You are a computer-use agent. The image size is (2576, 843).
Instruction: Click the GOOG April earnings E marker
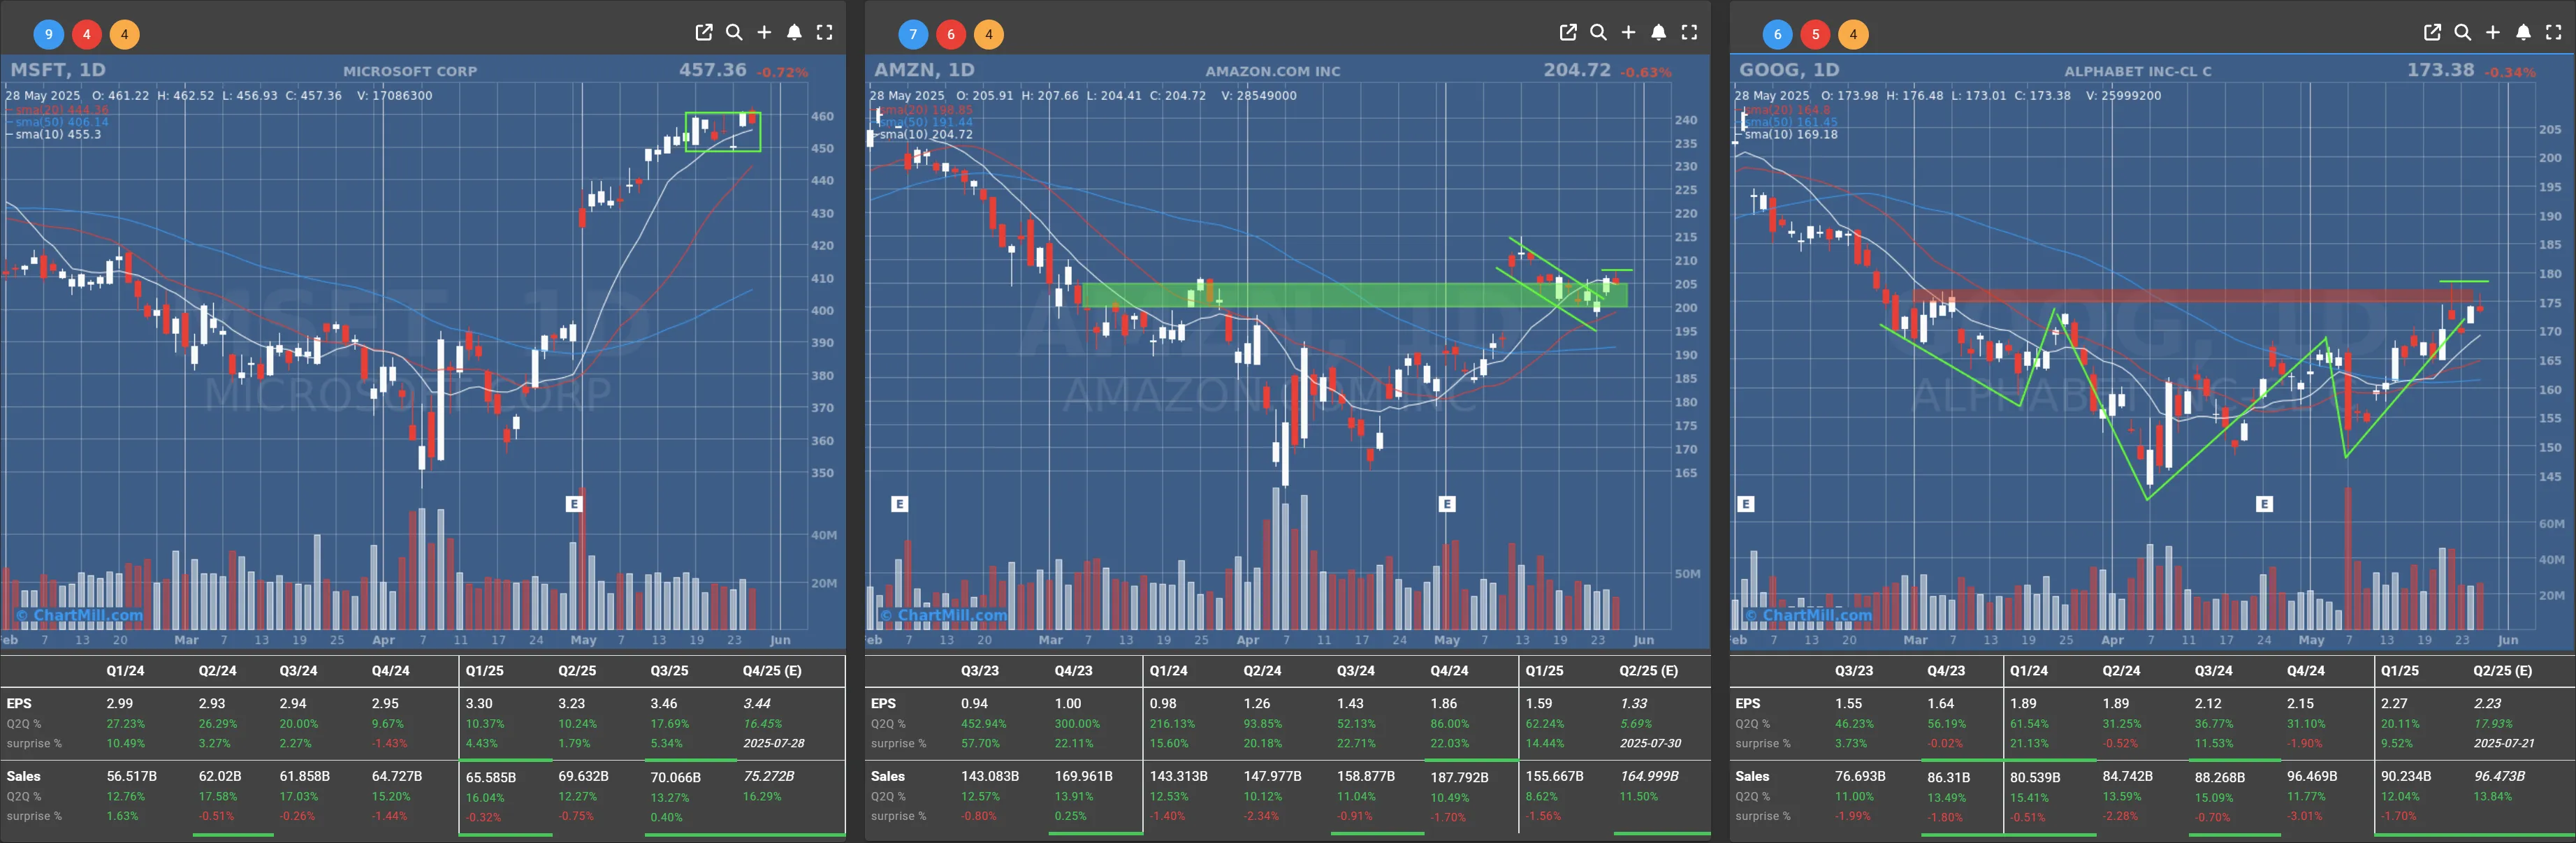pyautogui.click(x=2264, y=504)
